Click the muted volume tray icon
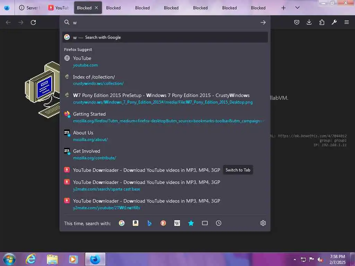Screen dimensions: 355x266 [x=320, y=259]
